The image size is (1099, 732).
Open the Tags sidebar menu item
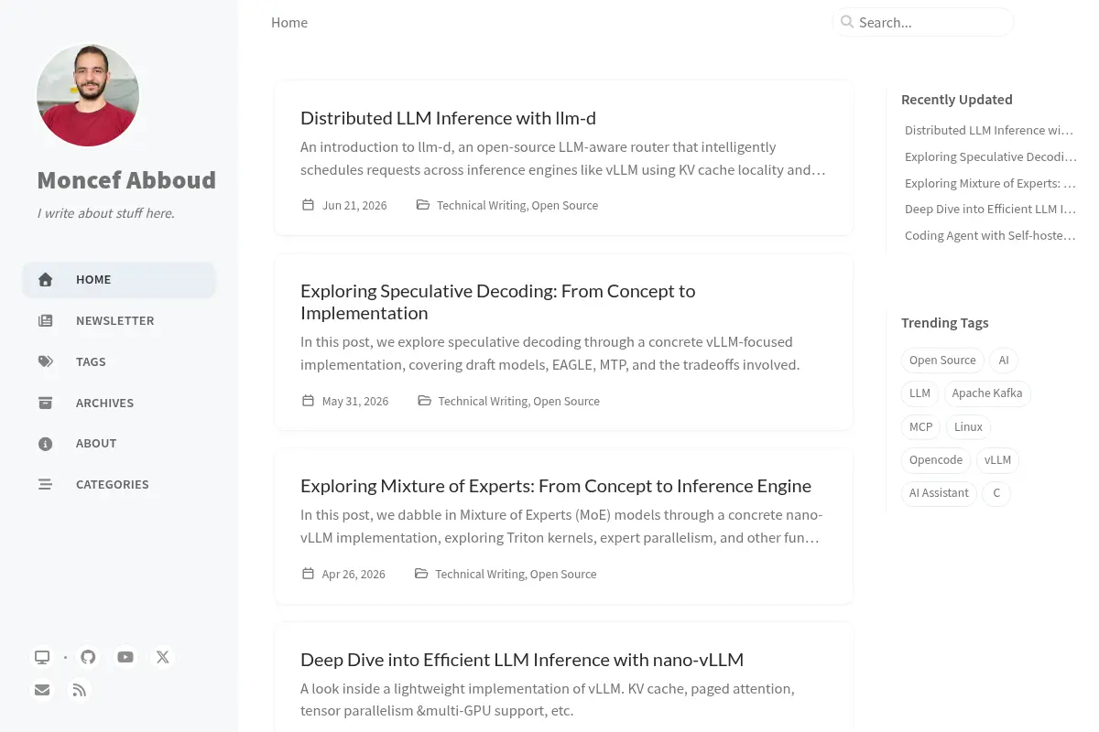tap(119, 361)
